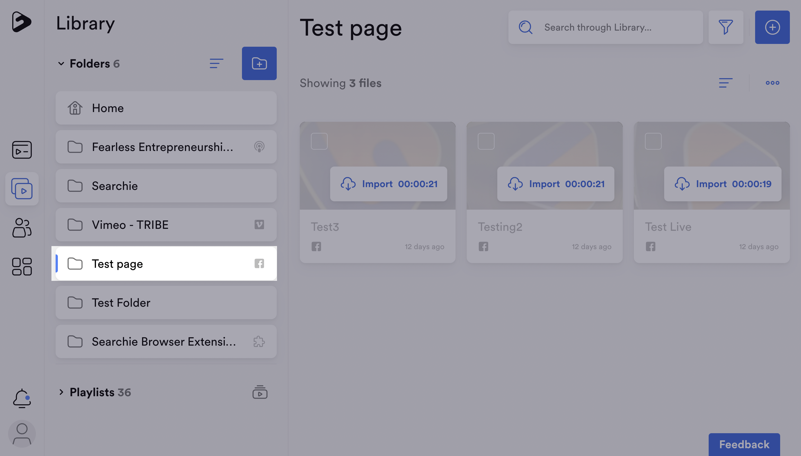Click the Test3 file title

click(x=325, y=227)
